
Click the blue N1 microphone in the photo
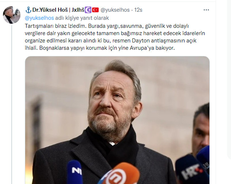pyautogui.click(x=75, y=172)
